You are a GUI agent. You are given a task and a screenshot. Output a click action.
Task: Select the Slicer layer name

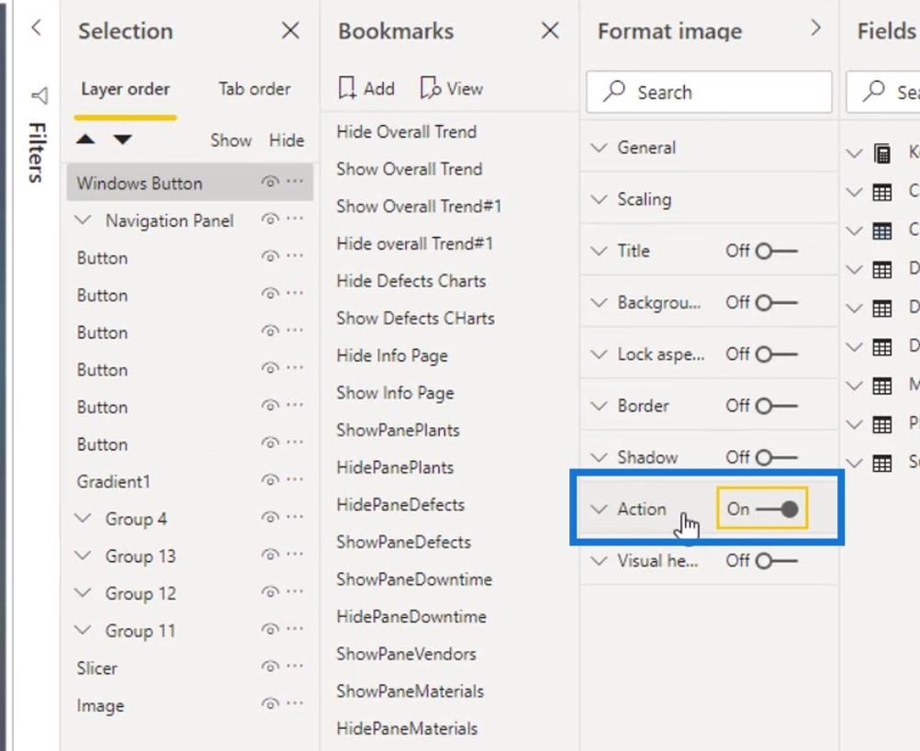pyautogui.click(x=96, y=668)
